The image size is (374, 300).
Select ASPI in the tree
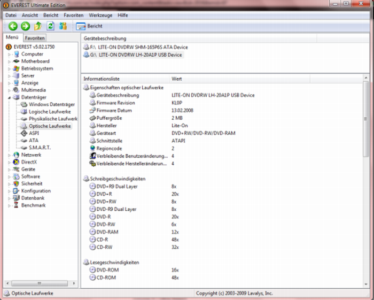point(34,133)
